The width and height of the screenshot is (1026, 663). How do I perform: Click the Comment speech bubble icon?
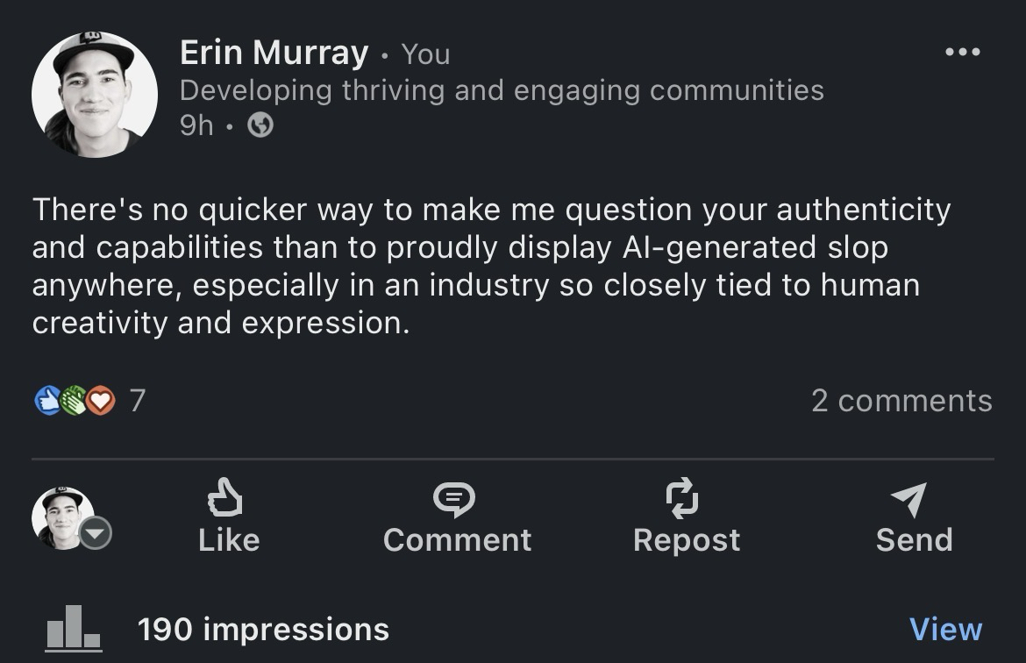(x=454, y=500)
